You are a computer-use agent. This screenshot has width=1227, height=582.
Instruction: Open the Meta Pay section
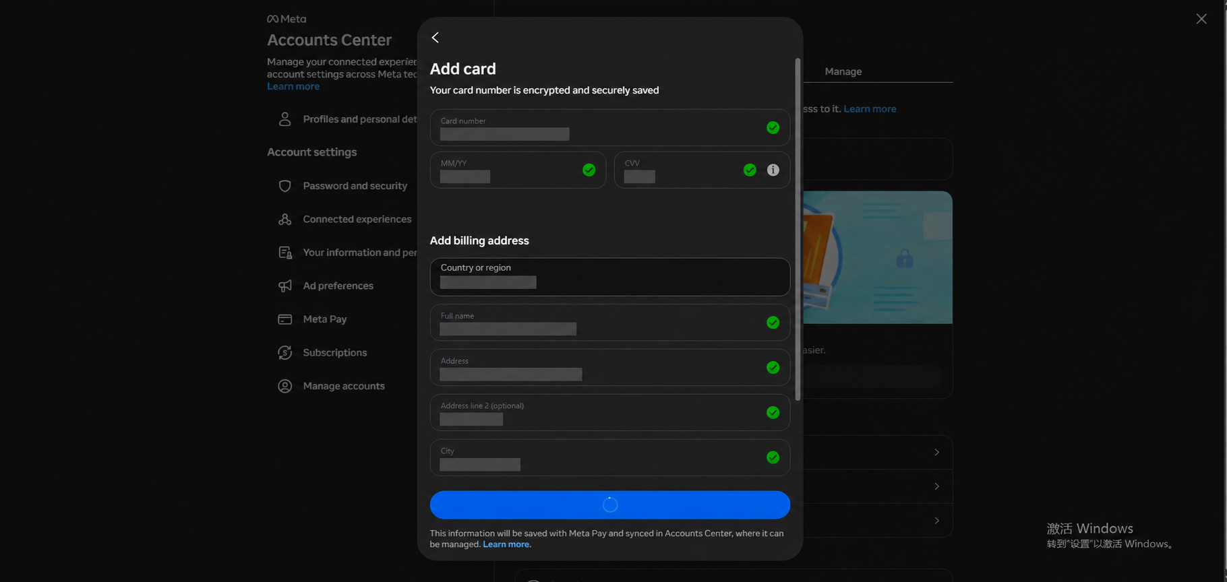325,319
